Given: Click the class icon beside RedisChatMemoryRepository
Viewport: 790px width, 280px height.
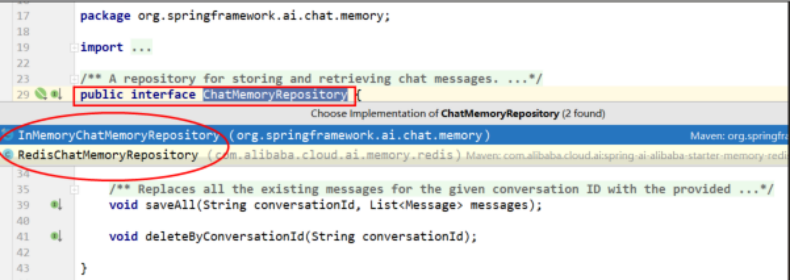Looking at the screenshot, I should (x=7, y=154).
